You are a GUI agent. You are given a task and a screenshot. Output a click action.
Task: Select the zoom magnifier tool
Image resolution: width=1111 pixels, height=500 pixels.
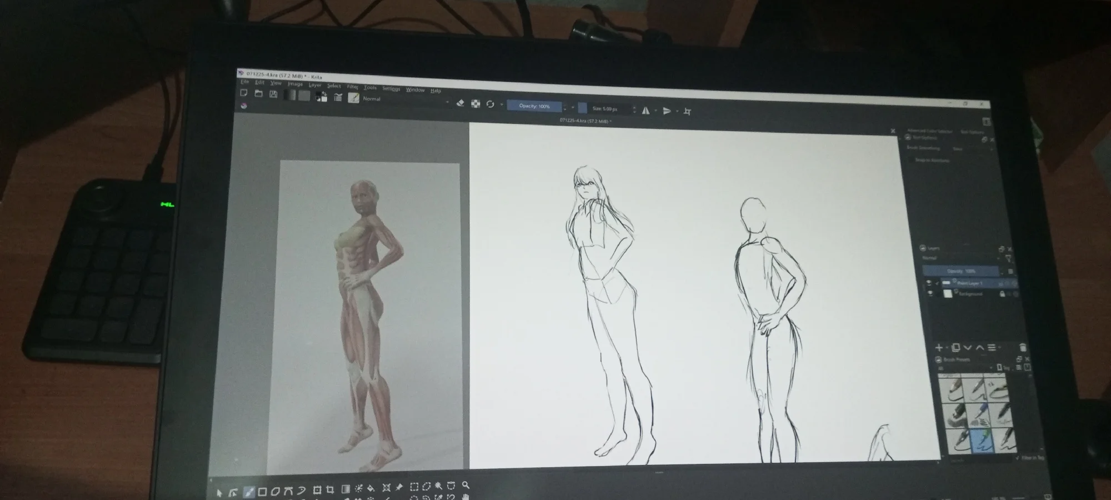pyautogui.click(x=466, y=486)
